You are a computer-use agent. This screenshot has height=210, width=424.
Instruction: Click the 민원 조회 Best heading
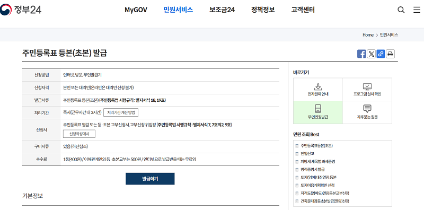(x=306, y=135)
